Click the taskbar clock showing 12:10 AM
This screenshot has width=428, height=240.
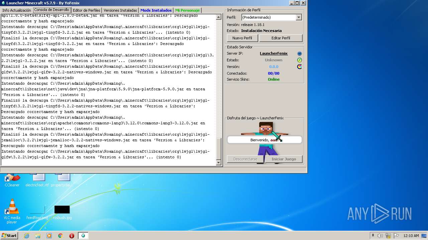tap(411, 236)
